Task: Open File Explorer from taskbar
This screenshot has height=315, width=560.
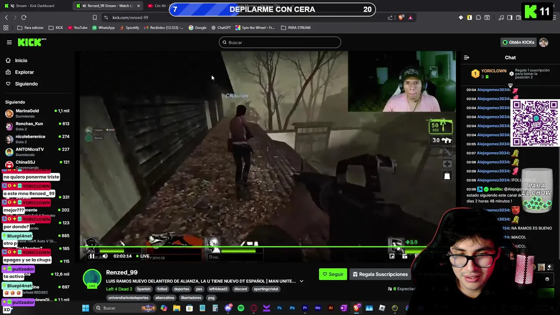Action: [177, 308]
